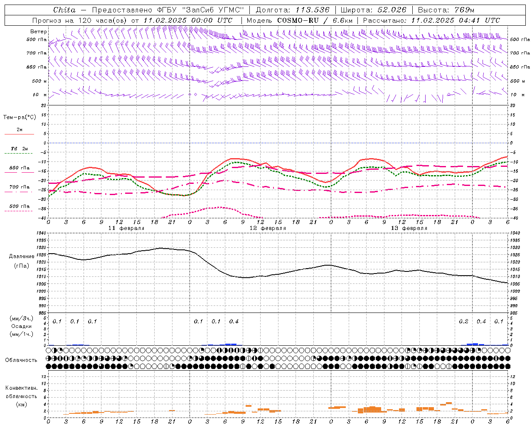Click the 0.4 precipitation value on 12 February
The height and width of the screenshot is (425, 532).
[x=234, y=322]
